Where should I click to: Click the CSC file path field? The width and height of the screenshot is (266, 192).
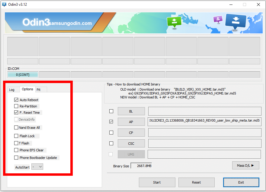click(x=205, y=143)
